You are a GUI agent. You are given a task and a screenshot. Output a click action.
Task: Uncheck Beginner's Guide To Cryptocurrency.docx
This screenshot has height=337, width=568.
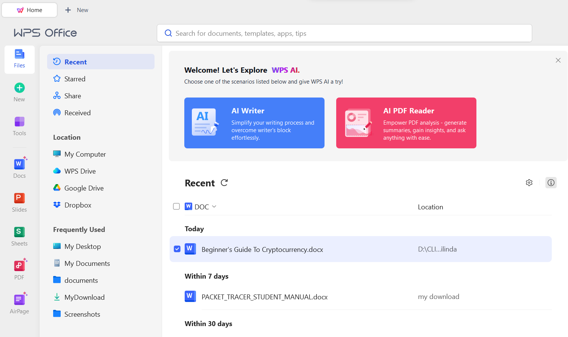point(177,249)
